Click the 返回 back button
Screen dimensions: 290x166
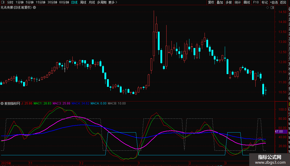tap(283, 2)
